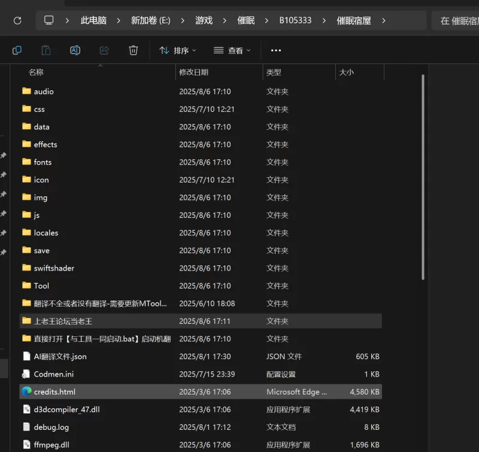Click the refresh icon beside the address bar

pos(17,20)
